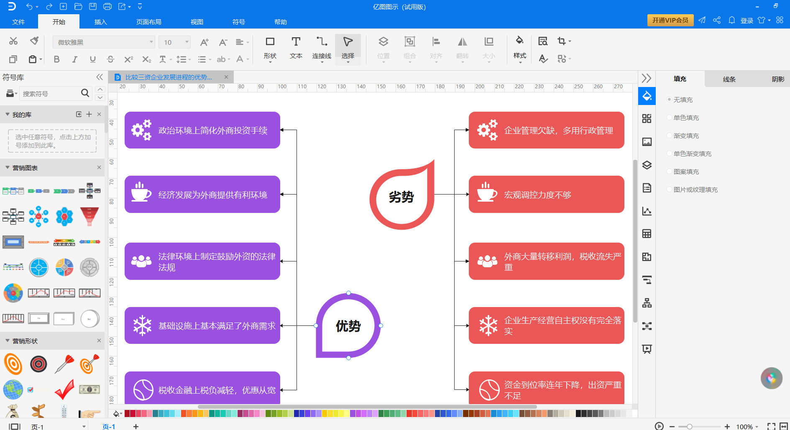Open the Presentation icon in right sidebar
The width and height of the screenshot is (790, 430).
(x=647, y=349)
